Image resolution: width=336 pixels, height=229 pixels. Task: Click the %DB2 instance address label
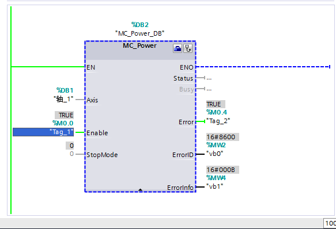point(140,25)
